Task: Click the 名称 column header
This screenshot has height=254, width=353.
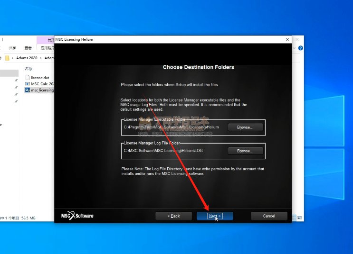Action: point(29,69)
